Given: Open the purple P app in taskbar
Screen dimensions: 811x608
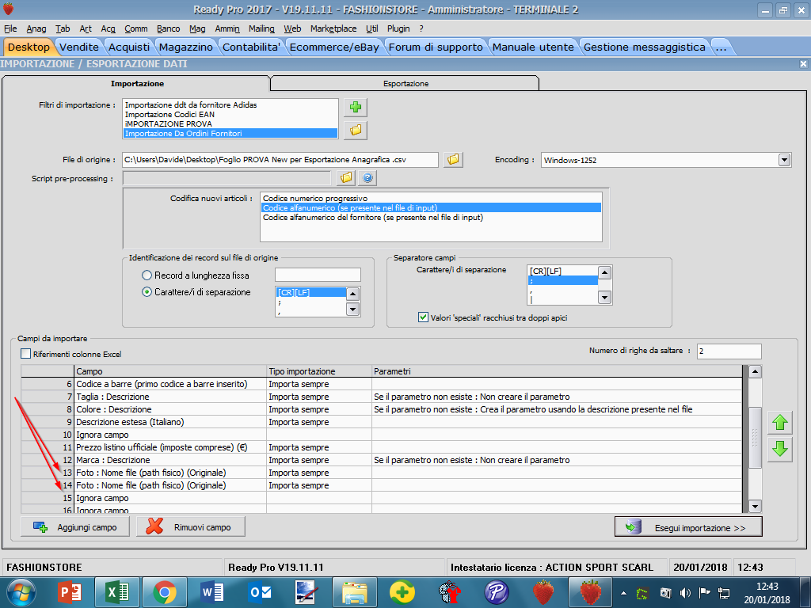Looking at the screenshot, I should coord(497,592).
